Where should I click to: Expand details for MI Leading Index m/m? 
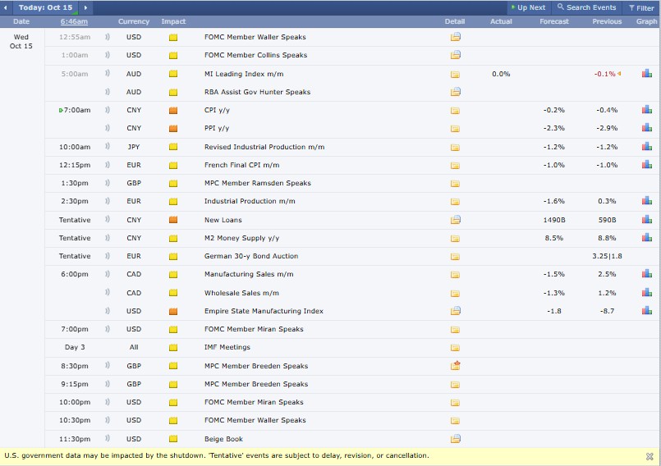[x=455, y=74]
